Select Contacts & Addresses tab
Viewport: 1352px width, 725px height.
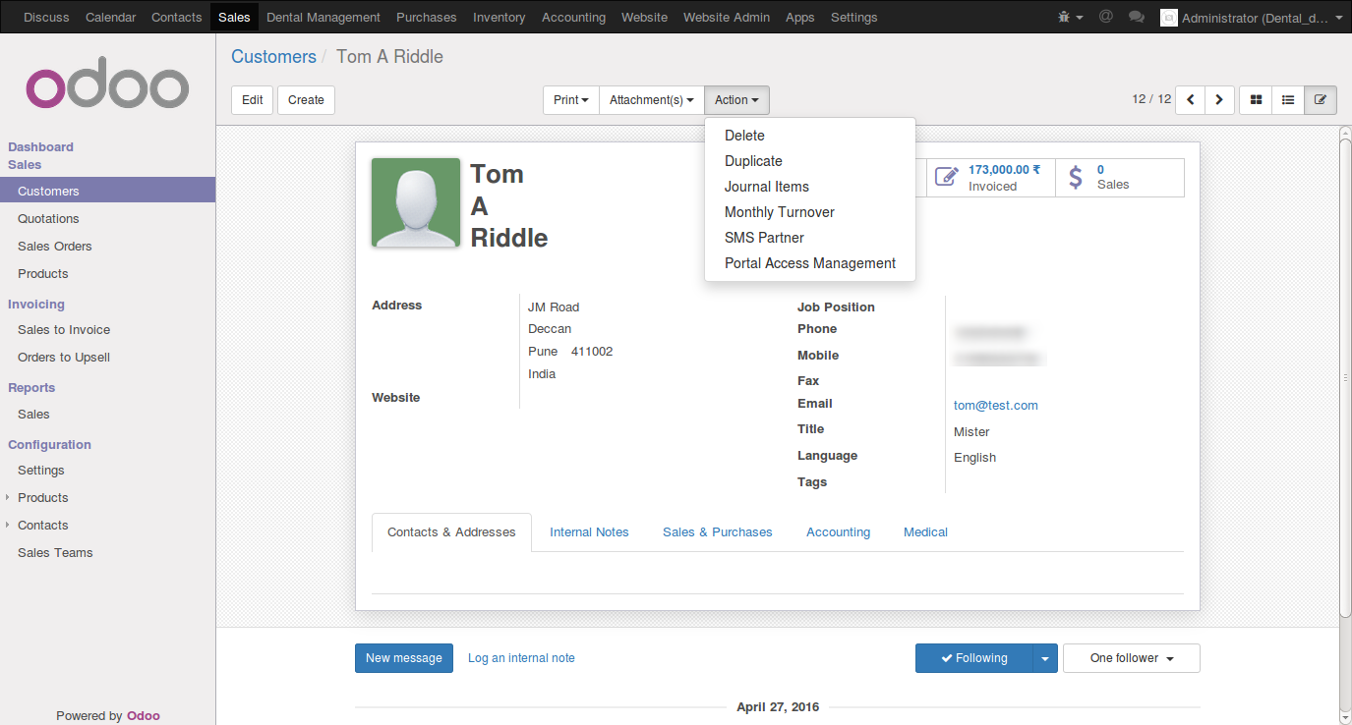(451, 532)
